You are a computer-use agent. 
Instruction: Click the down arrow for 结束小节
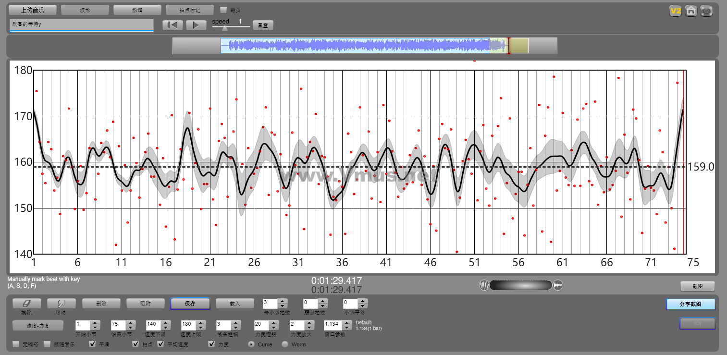coord(131,328)
